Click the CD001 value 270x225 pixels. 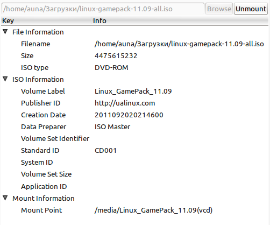(x=105, y=151)
